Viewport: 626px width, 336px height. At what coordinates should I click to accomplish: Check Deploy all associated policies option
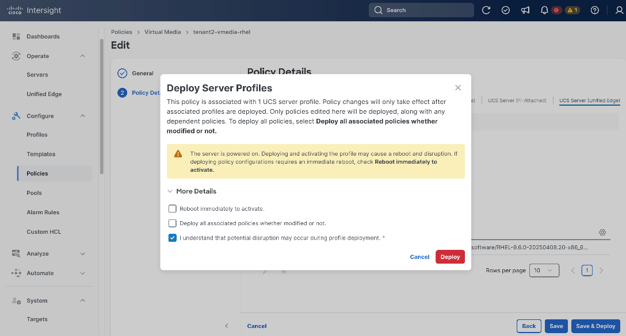click(173, 223)
